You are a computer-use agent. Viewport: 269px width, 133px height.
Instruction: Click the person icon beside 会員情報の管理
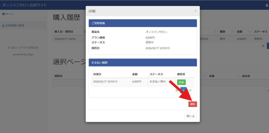[3, 26]
